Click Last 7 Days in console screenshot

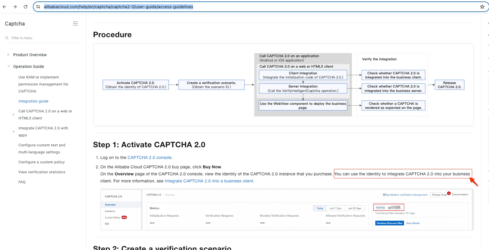[x=335, y=208]
